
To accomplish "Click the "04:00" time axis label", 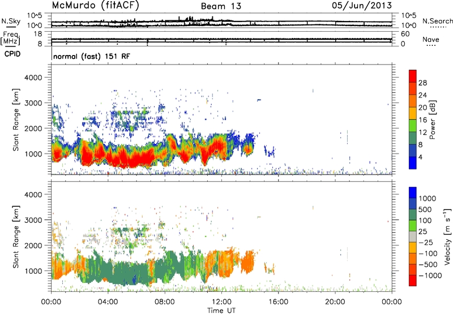I will 108,302.
